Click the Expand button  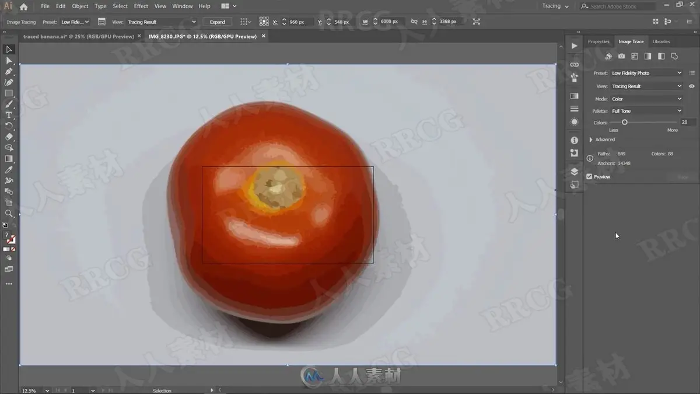[218, 22]
